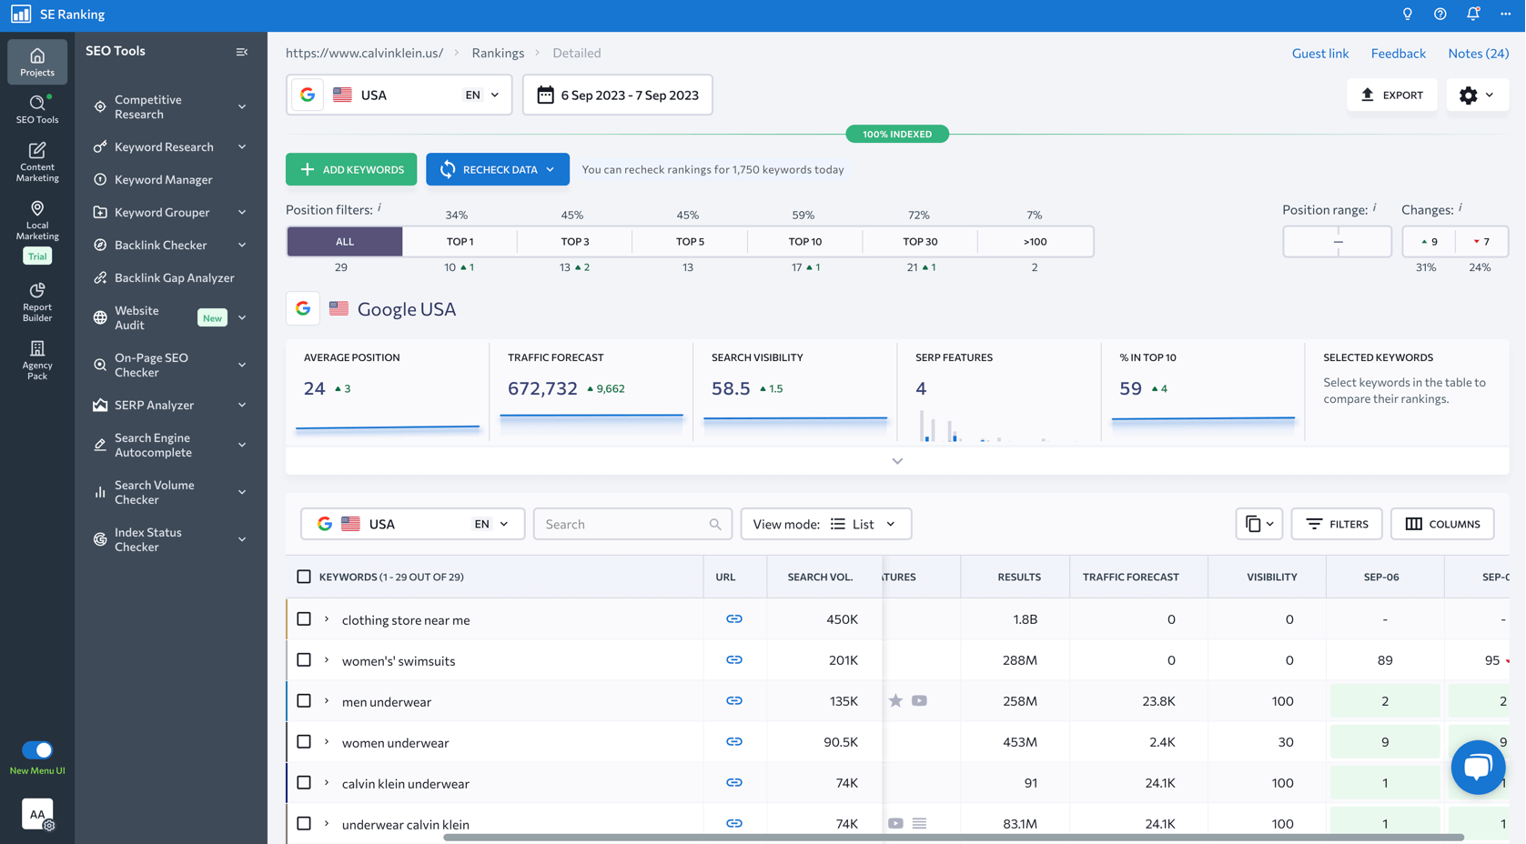Screen dimensions: 1526x844
Task: Select the TOP 10 position filter tab
Action: [x=804, y=242]
